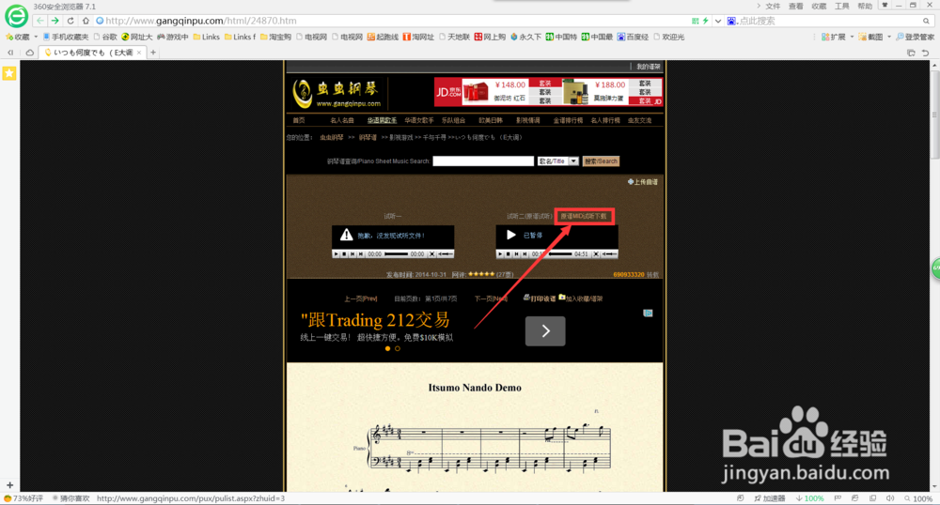Image resolution: width=940 pixels, height=505 pixels.
Task: Click stop control in the left player
Action: (344, 254)
